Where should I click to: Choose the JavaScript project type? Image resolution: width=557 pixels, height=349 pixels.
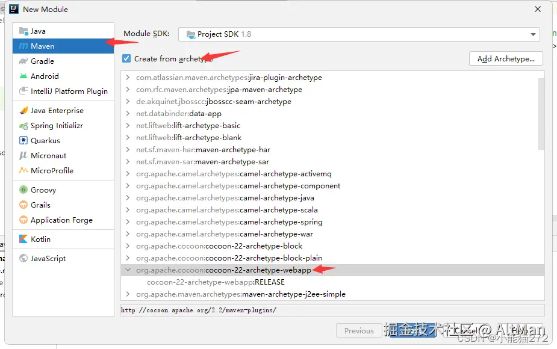[63, 258]
